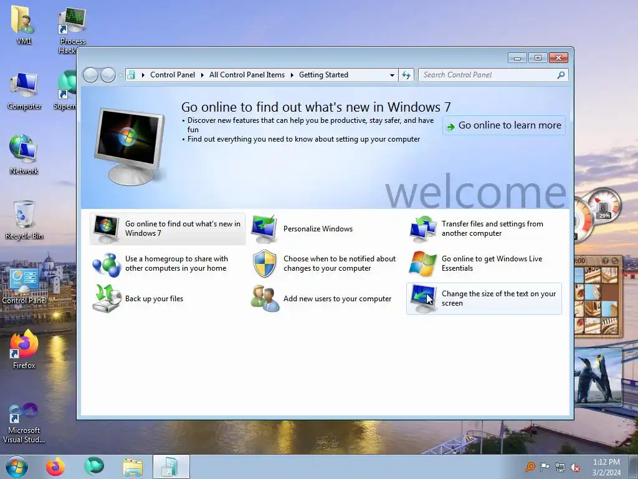This screenshot has width=638, height=479.
Task: Click the Windows Live Essentials flag icon
Action: tap(422, 264)
